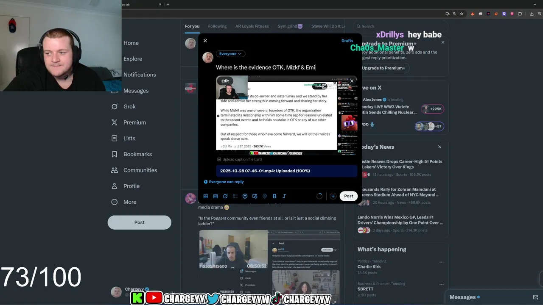Bookmark this page with the star icon

462,14
